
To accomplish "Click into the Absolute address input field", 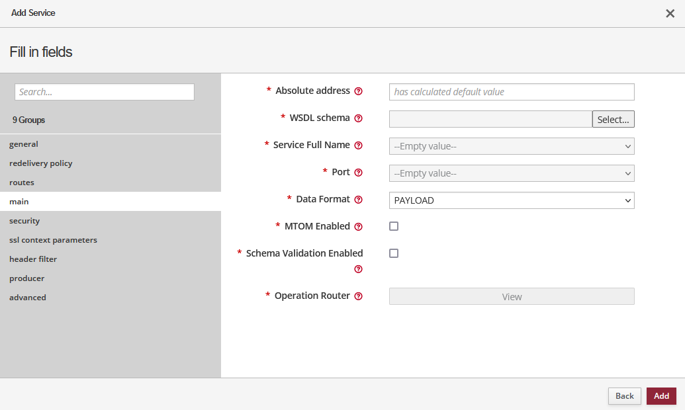I will [511, 92].
